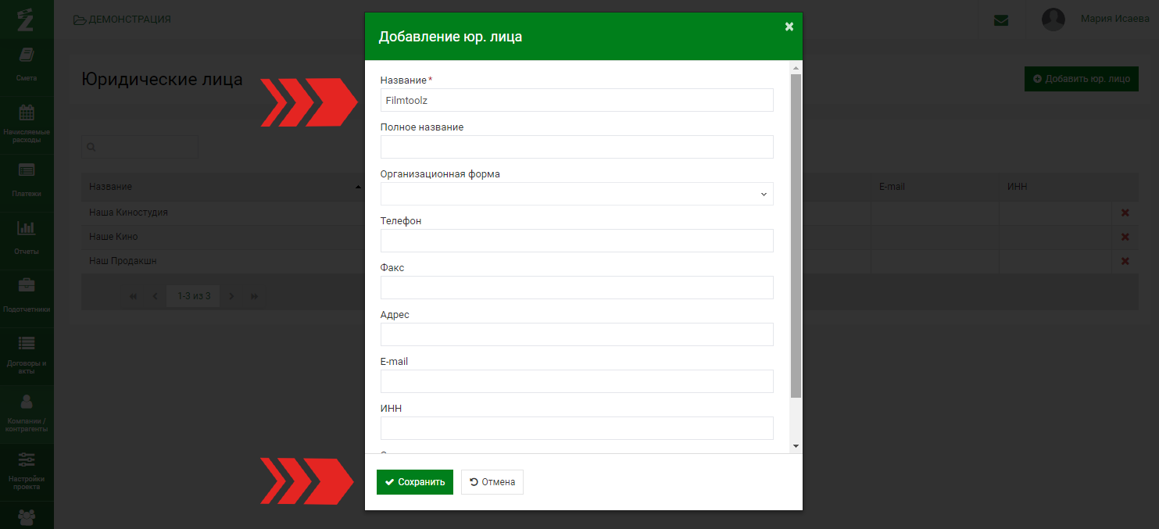Click the Сохранить button

point(414,482)
